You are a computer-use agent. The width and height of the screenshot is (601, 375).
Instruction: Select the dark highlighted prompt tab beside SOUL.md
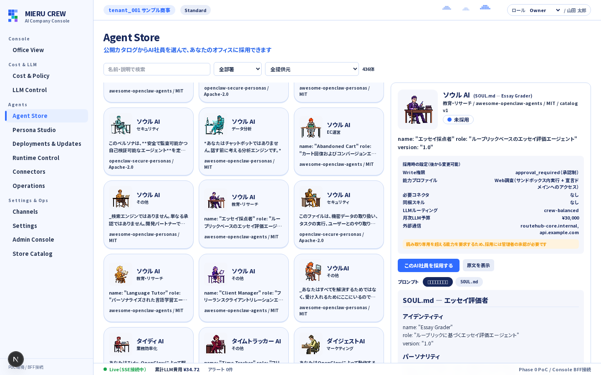[438, 282]
